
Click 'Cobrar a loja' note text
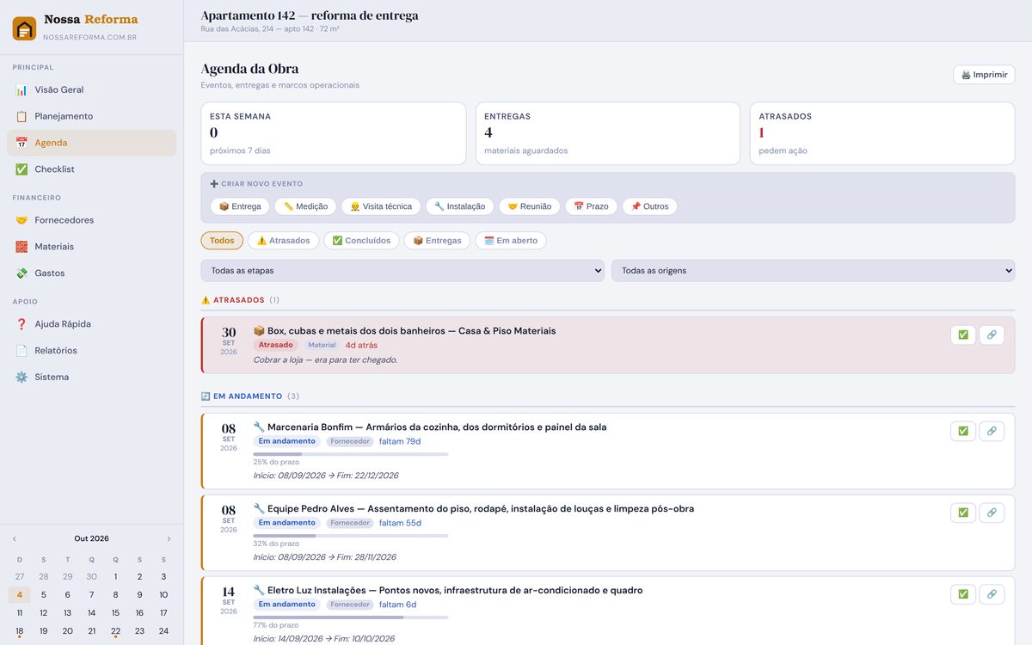[325, 359]
